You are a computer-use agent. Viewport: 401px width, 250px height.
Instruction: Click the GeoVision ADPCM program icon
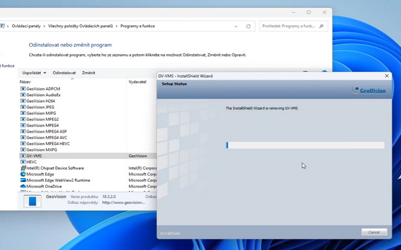pos(23,89)
